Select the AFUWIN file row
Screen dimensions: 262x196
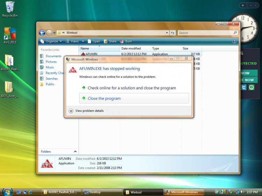(x=140, y=54)
